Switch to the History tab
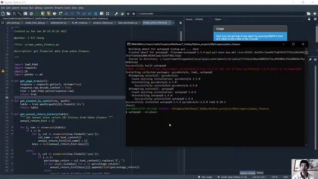The width and height of the screenshot is (318, 179). pyautogui.click(x=260, y=173)
